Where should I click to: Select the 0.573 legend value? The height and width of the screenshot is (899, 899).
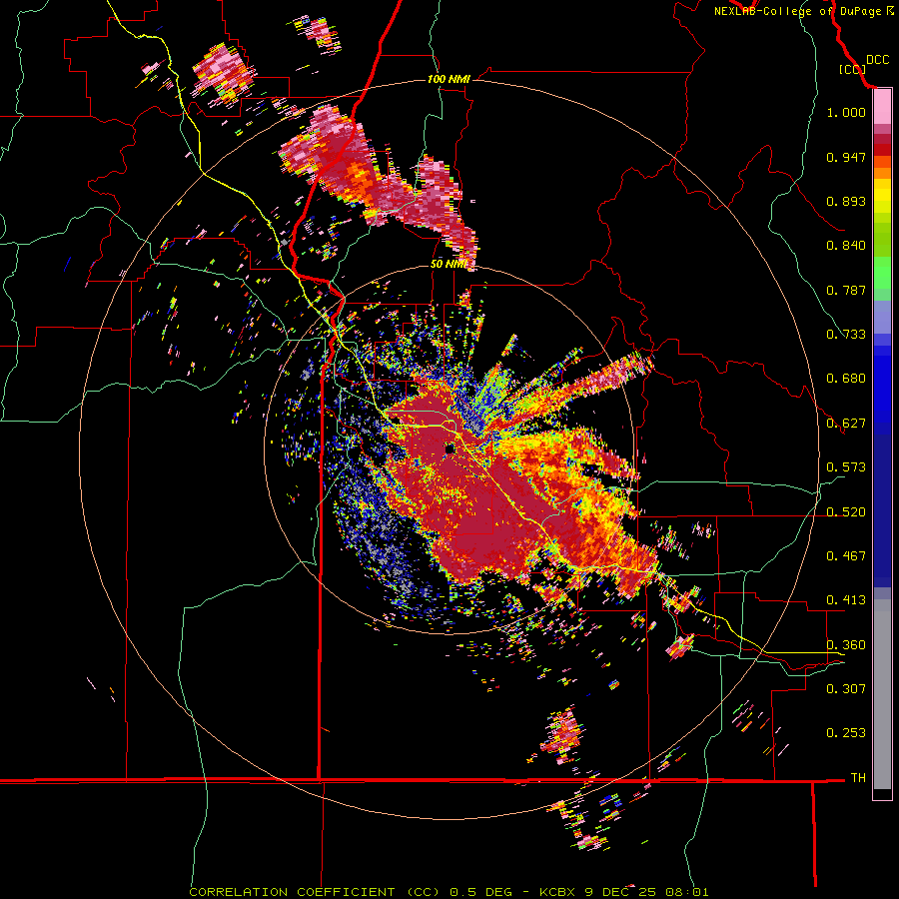tap(846, 467)
